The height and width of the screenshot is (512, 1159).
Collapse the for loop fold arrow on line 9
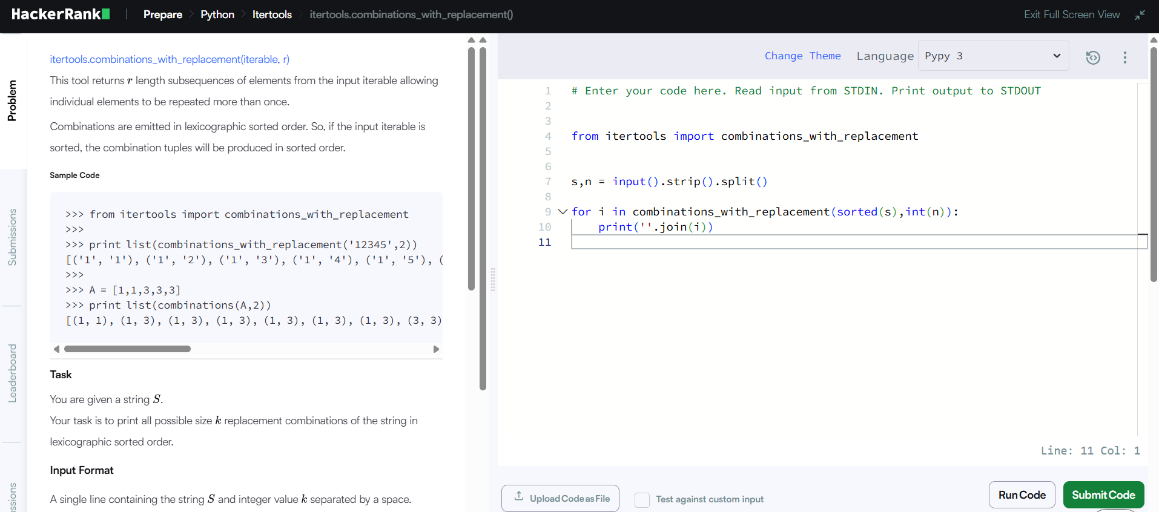click(563, 212)
